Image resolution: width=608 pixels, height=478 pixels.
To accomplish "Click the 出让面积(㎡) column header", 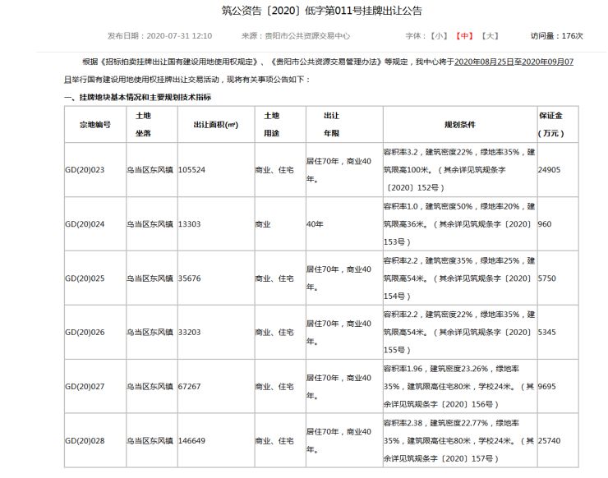I will pyautogui.click(x=214, y=125).
